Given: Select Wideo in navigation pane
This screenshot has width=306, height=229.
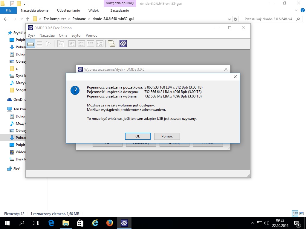Looking at the screenshot, I should click(x=18, y=152).
